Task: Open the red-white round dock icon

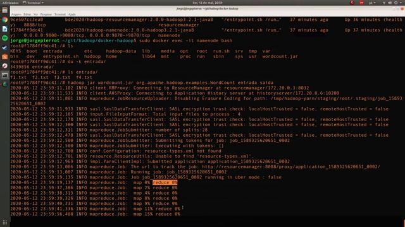Action: (4, 66)
